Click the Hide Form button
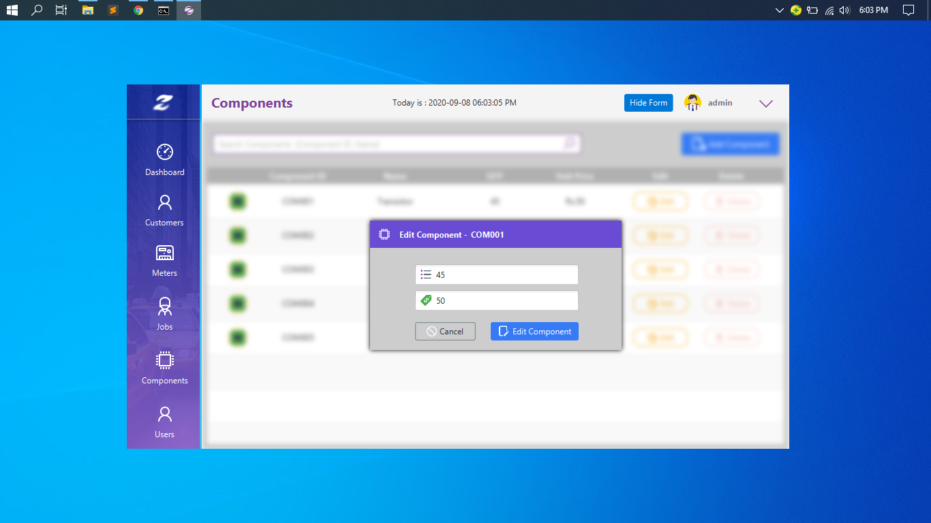 (648, 103)
